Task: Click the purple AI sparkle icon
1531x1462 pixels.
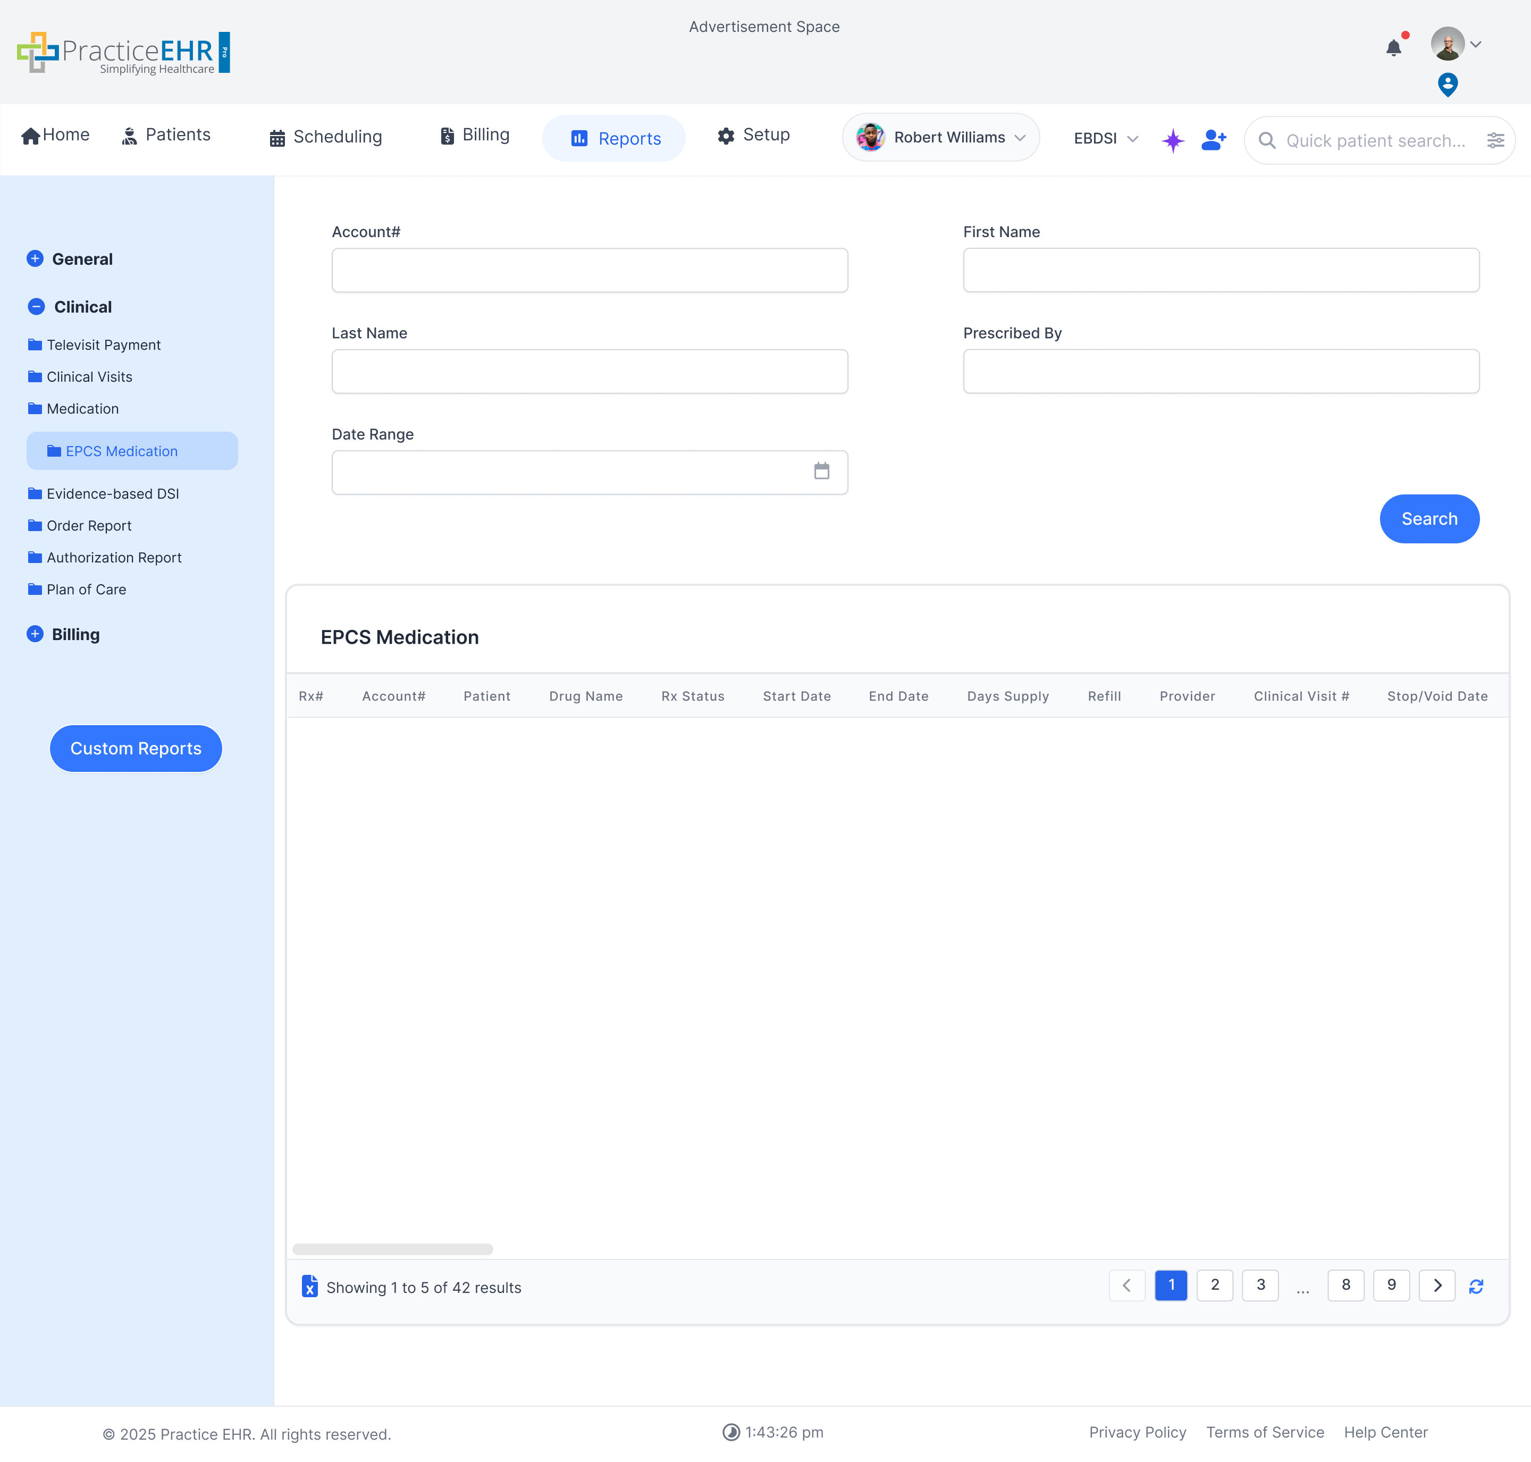Action: [x=1173, y=140]
